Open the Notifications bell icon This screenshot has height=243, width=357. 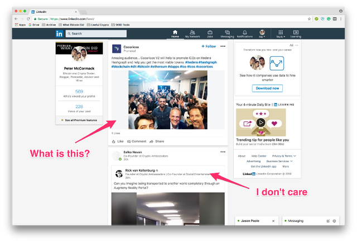tap(245, 34)
